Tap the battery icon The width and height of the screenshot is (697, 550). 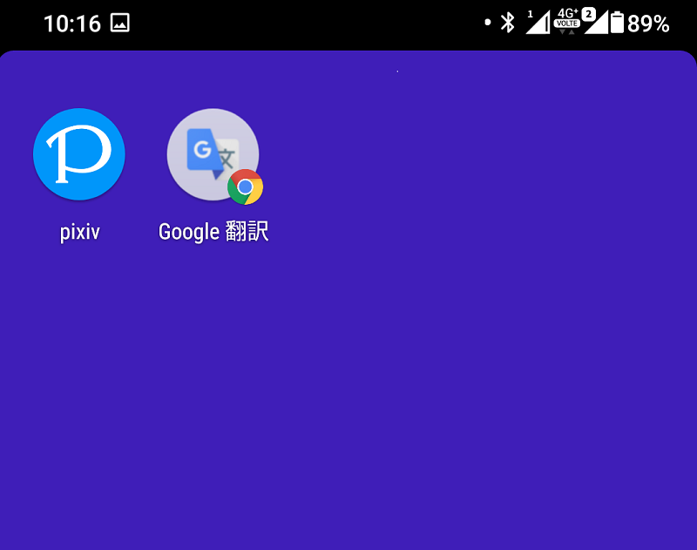point(617,23)
